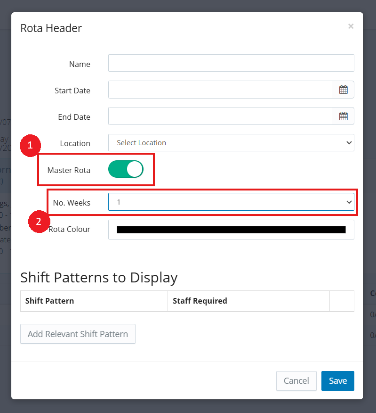This screenshot has width=376, height=413.
Task: Click the red number 1 annotation badge
Action: click(x=31, y=146)
